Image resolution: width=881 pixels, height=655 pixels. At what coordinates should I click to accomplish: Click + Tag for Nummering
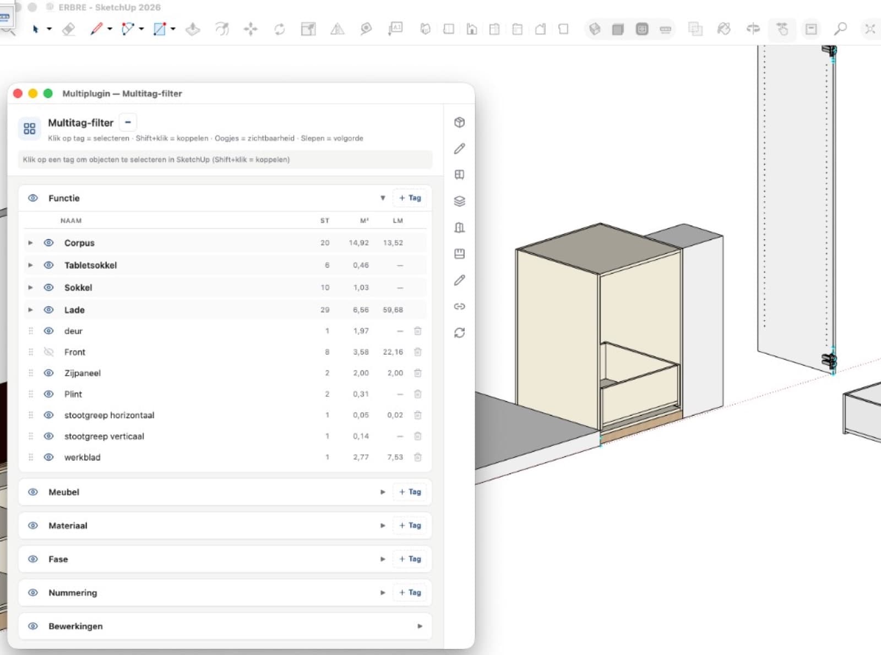click(410, 593)
